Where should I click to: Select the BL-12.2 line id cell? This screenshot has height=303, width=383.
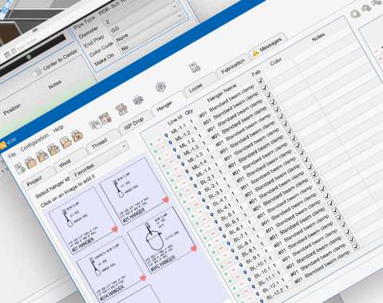(x=275, y=294)
